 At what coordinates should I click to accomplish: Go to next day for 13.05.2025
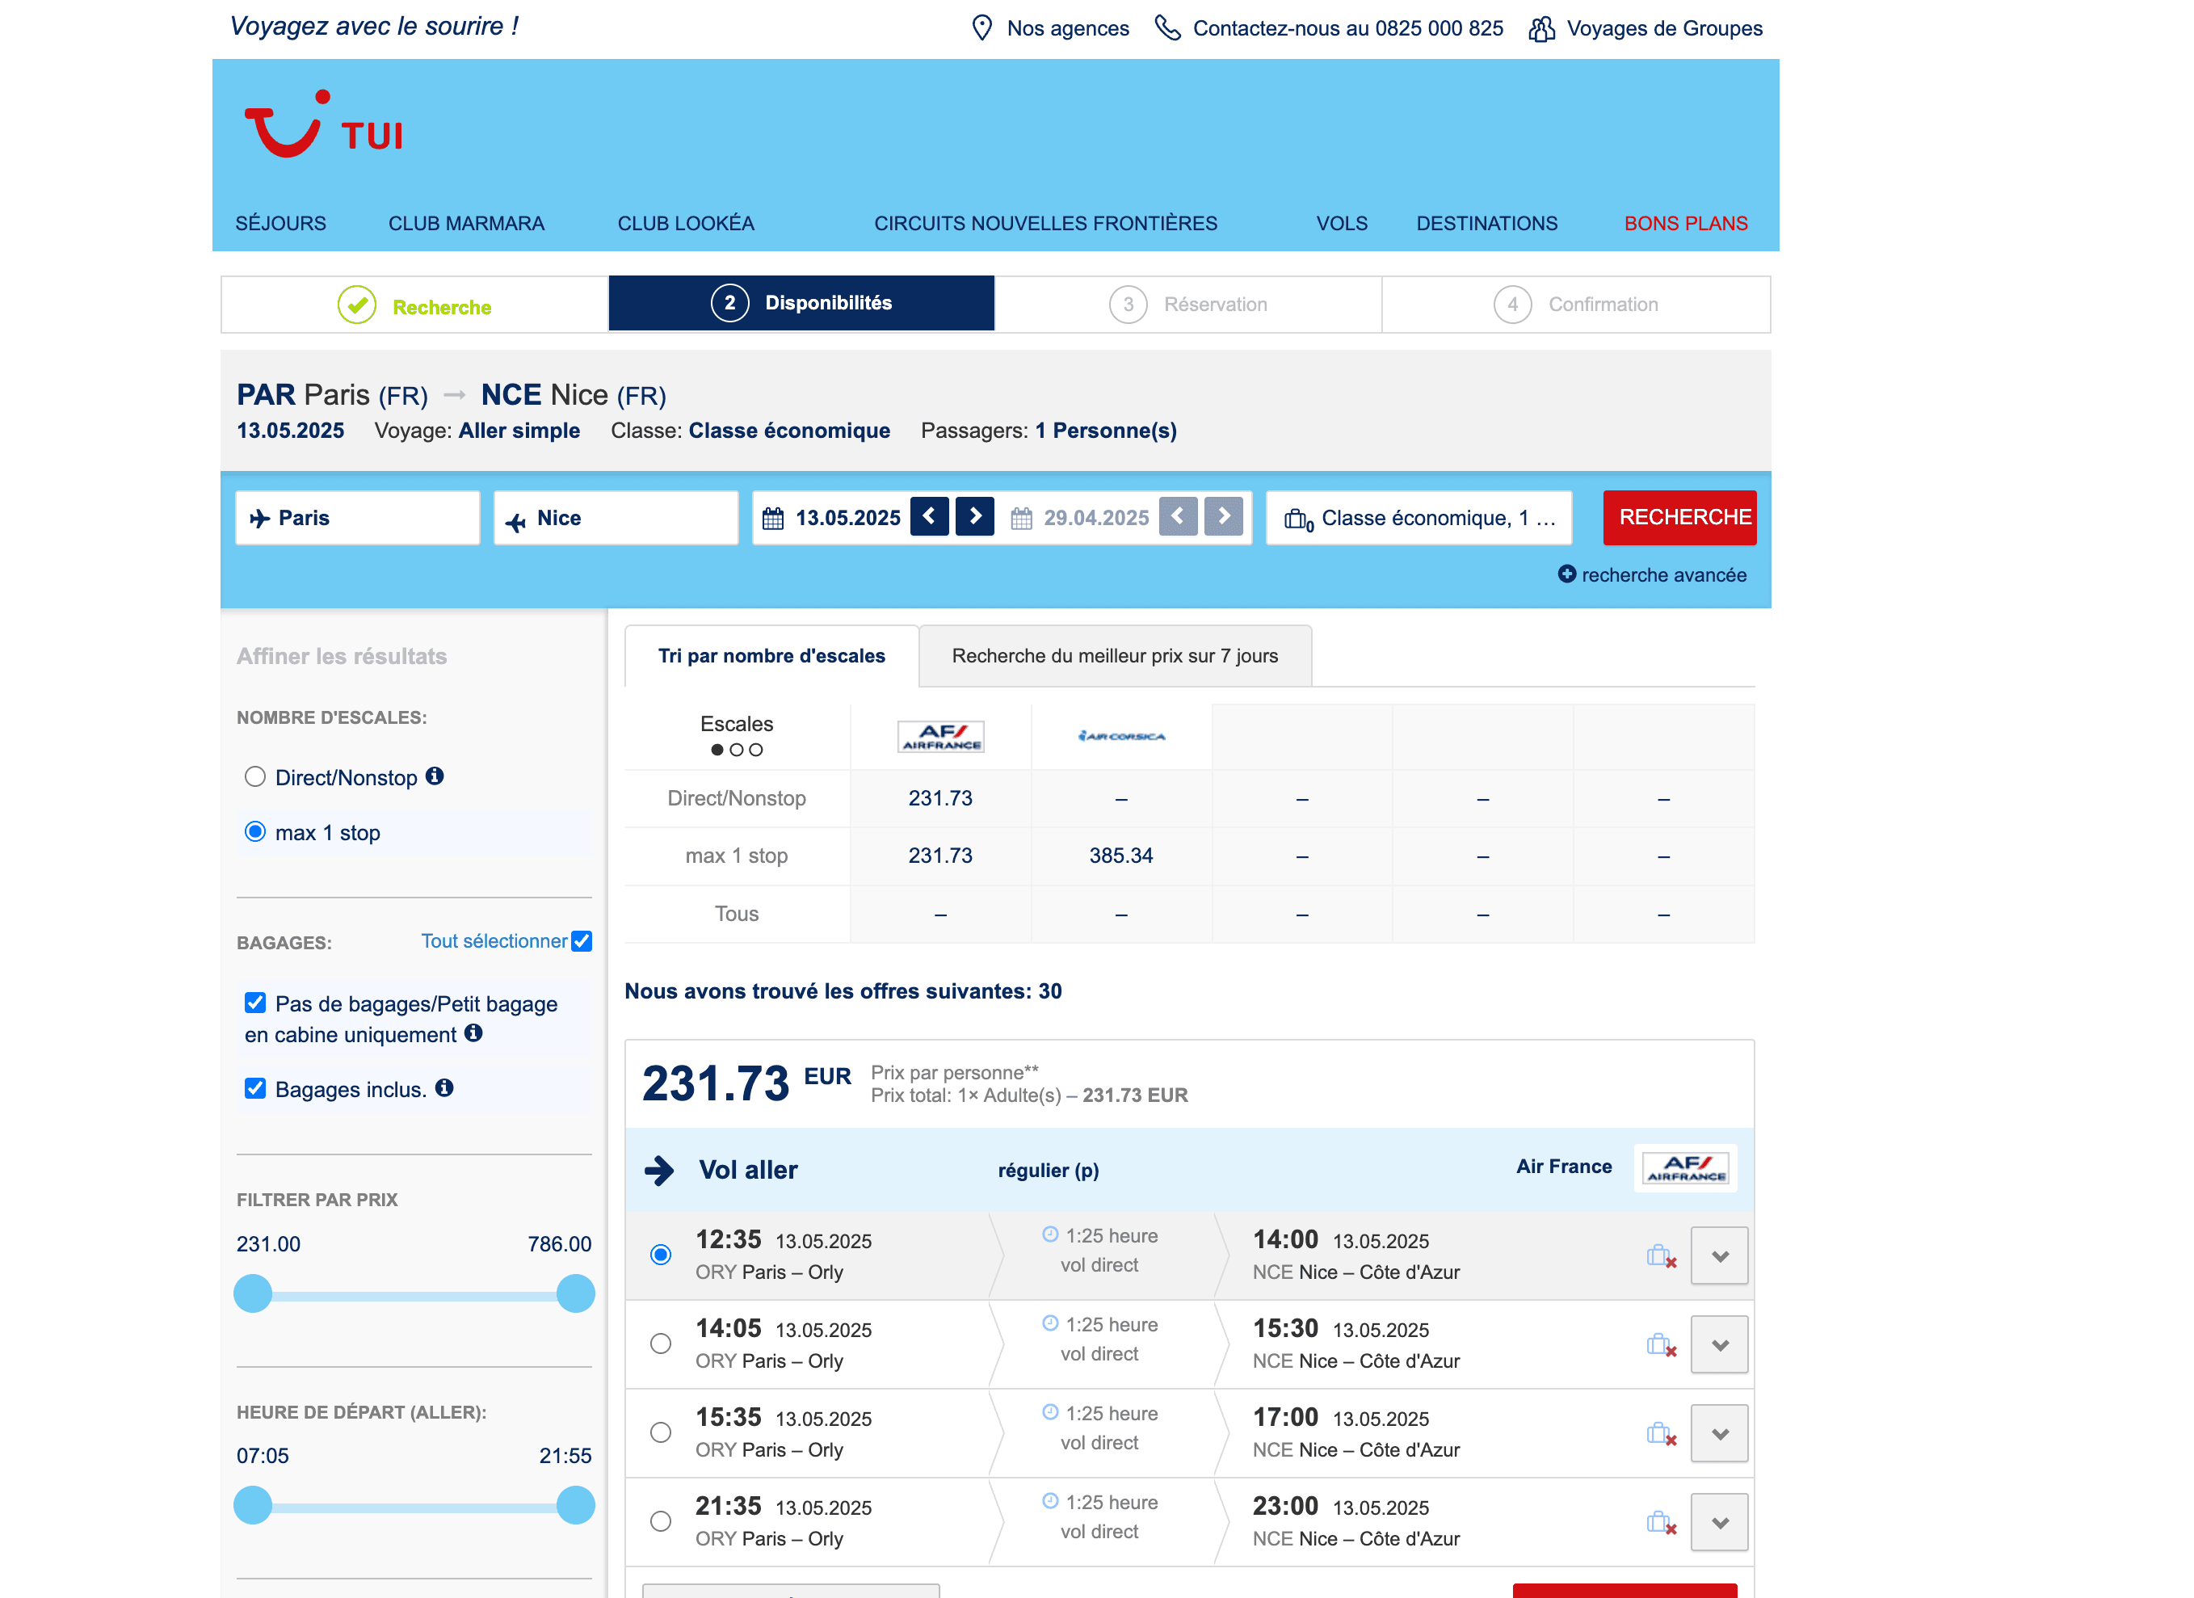pyautogui.click(x=974, y=516)
